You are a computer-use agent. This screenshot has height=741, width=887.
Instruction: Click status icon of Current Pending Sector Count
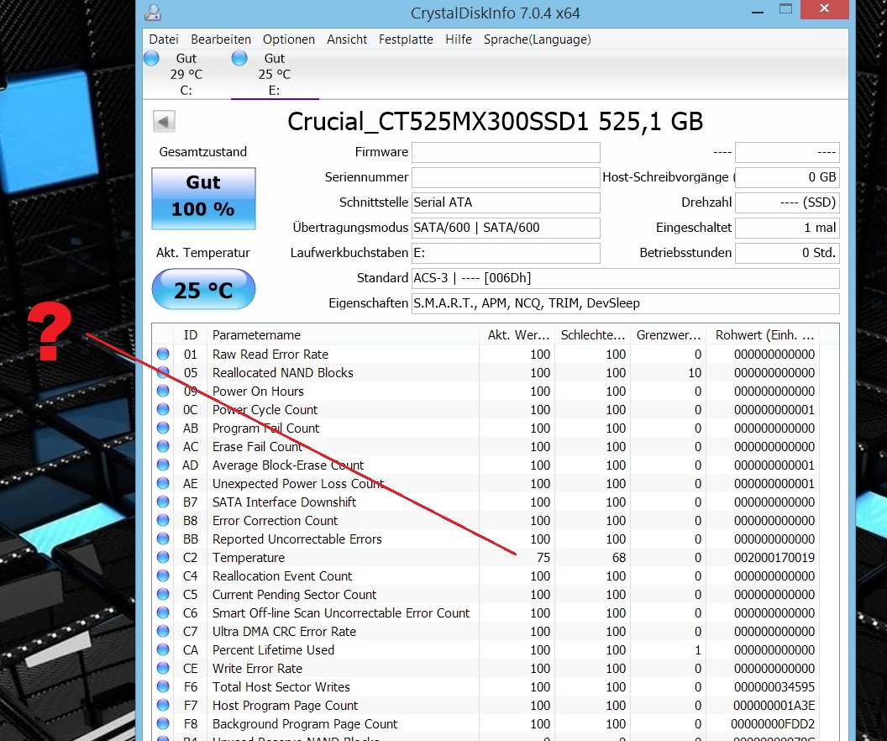point(163,595)
